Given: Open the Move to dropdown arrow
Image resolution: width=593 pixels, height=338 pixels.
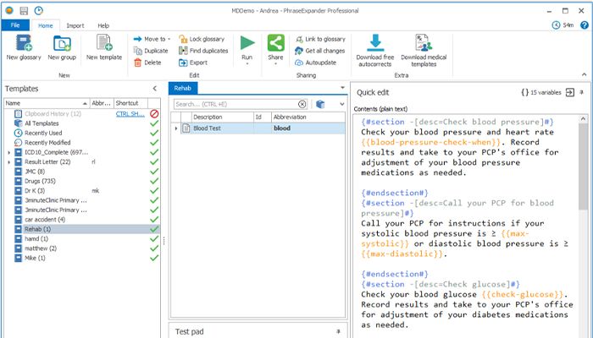Looking at the screenshot, I should tap(169, 39).
